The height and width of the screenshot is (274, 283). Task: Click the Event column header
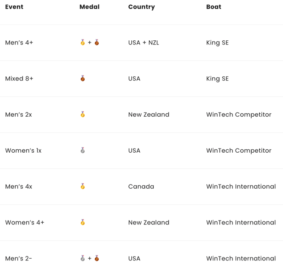click(x=14, y=7)
